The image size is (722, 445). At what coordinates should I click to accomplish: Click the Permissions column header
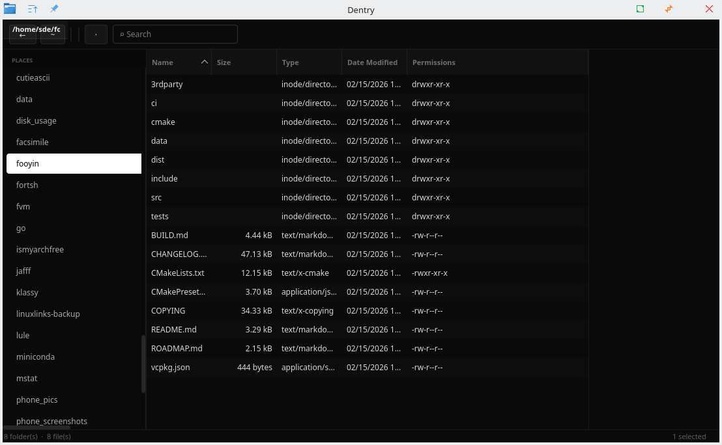(x=433, y=62)
